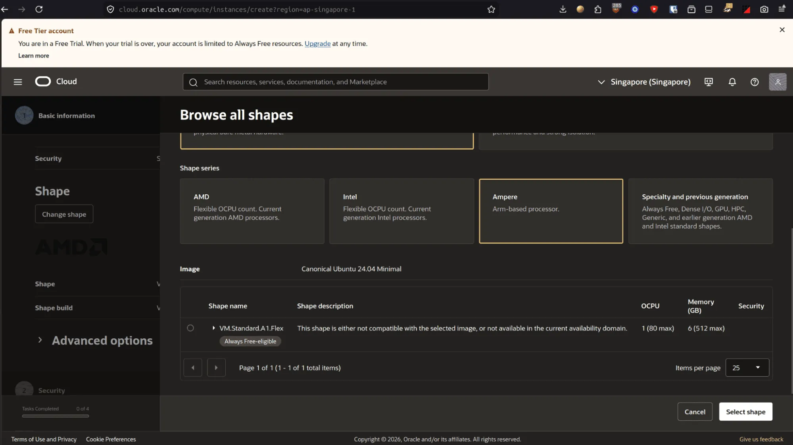Click the Tasks Completed progress bar

(56, 416)
